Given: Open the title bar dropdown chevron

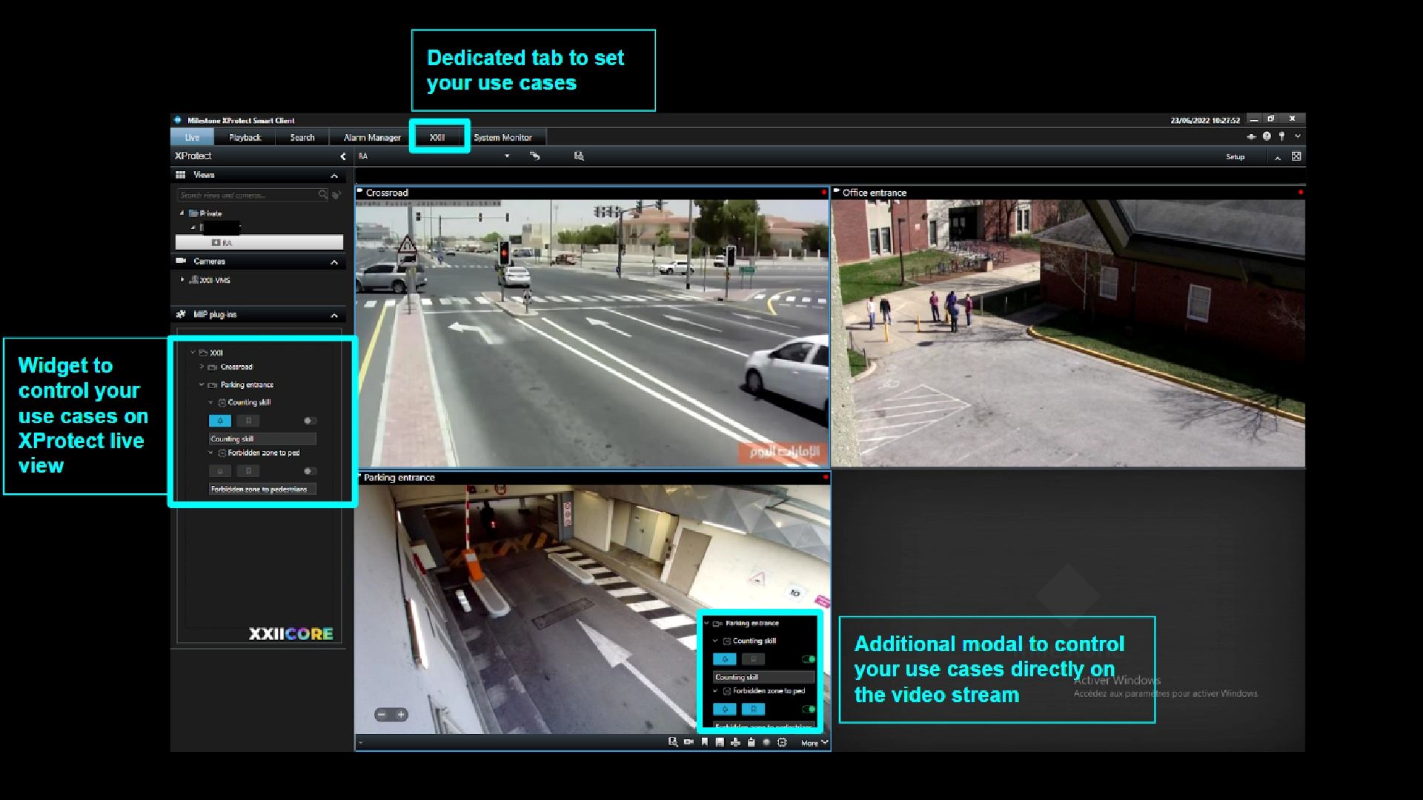Looking at the screenshot, I should [x=1297, y=136].
